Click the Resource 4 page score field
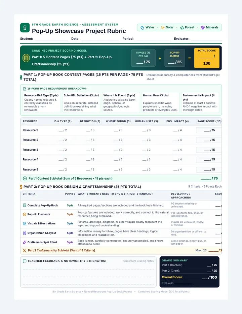 pos(209,160)
